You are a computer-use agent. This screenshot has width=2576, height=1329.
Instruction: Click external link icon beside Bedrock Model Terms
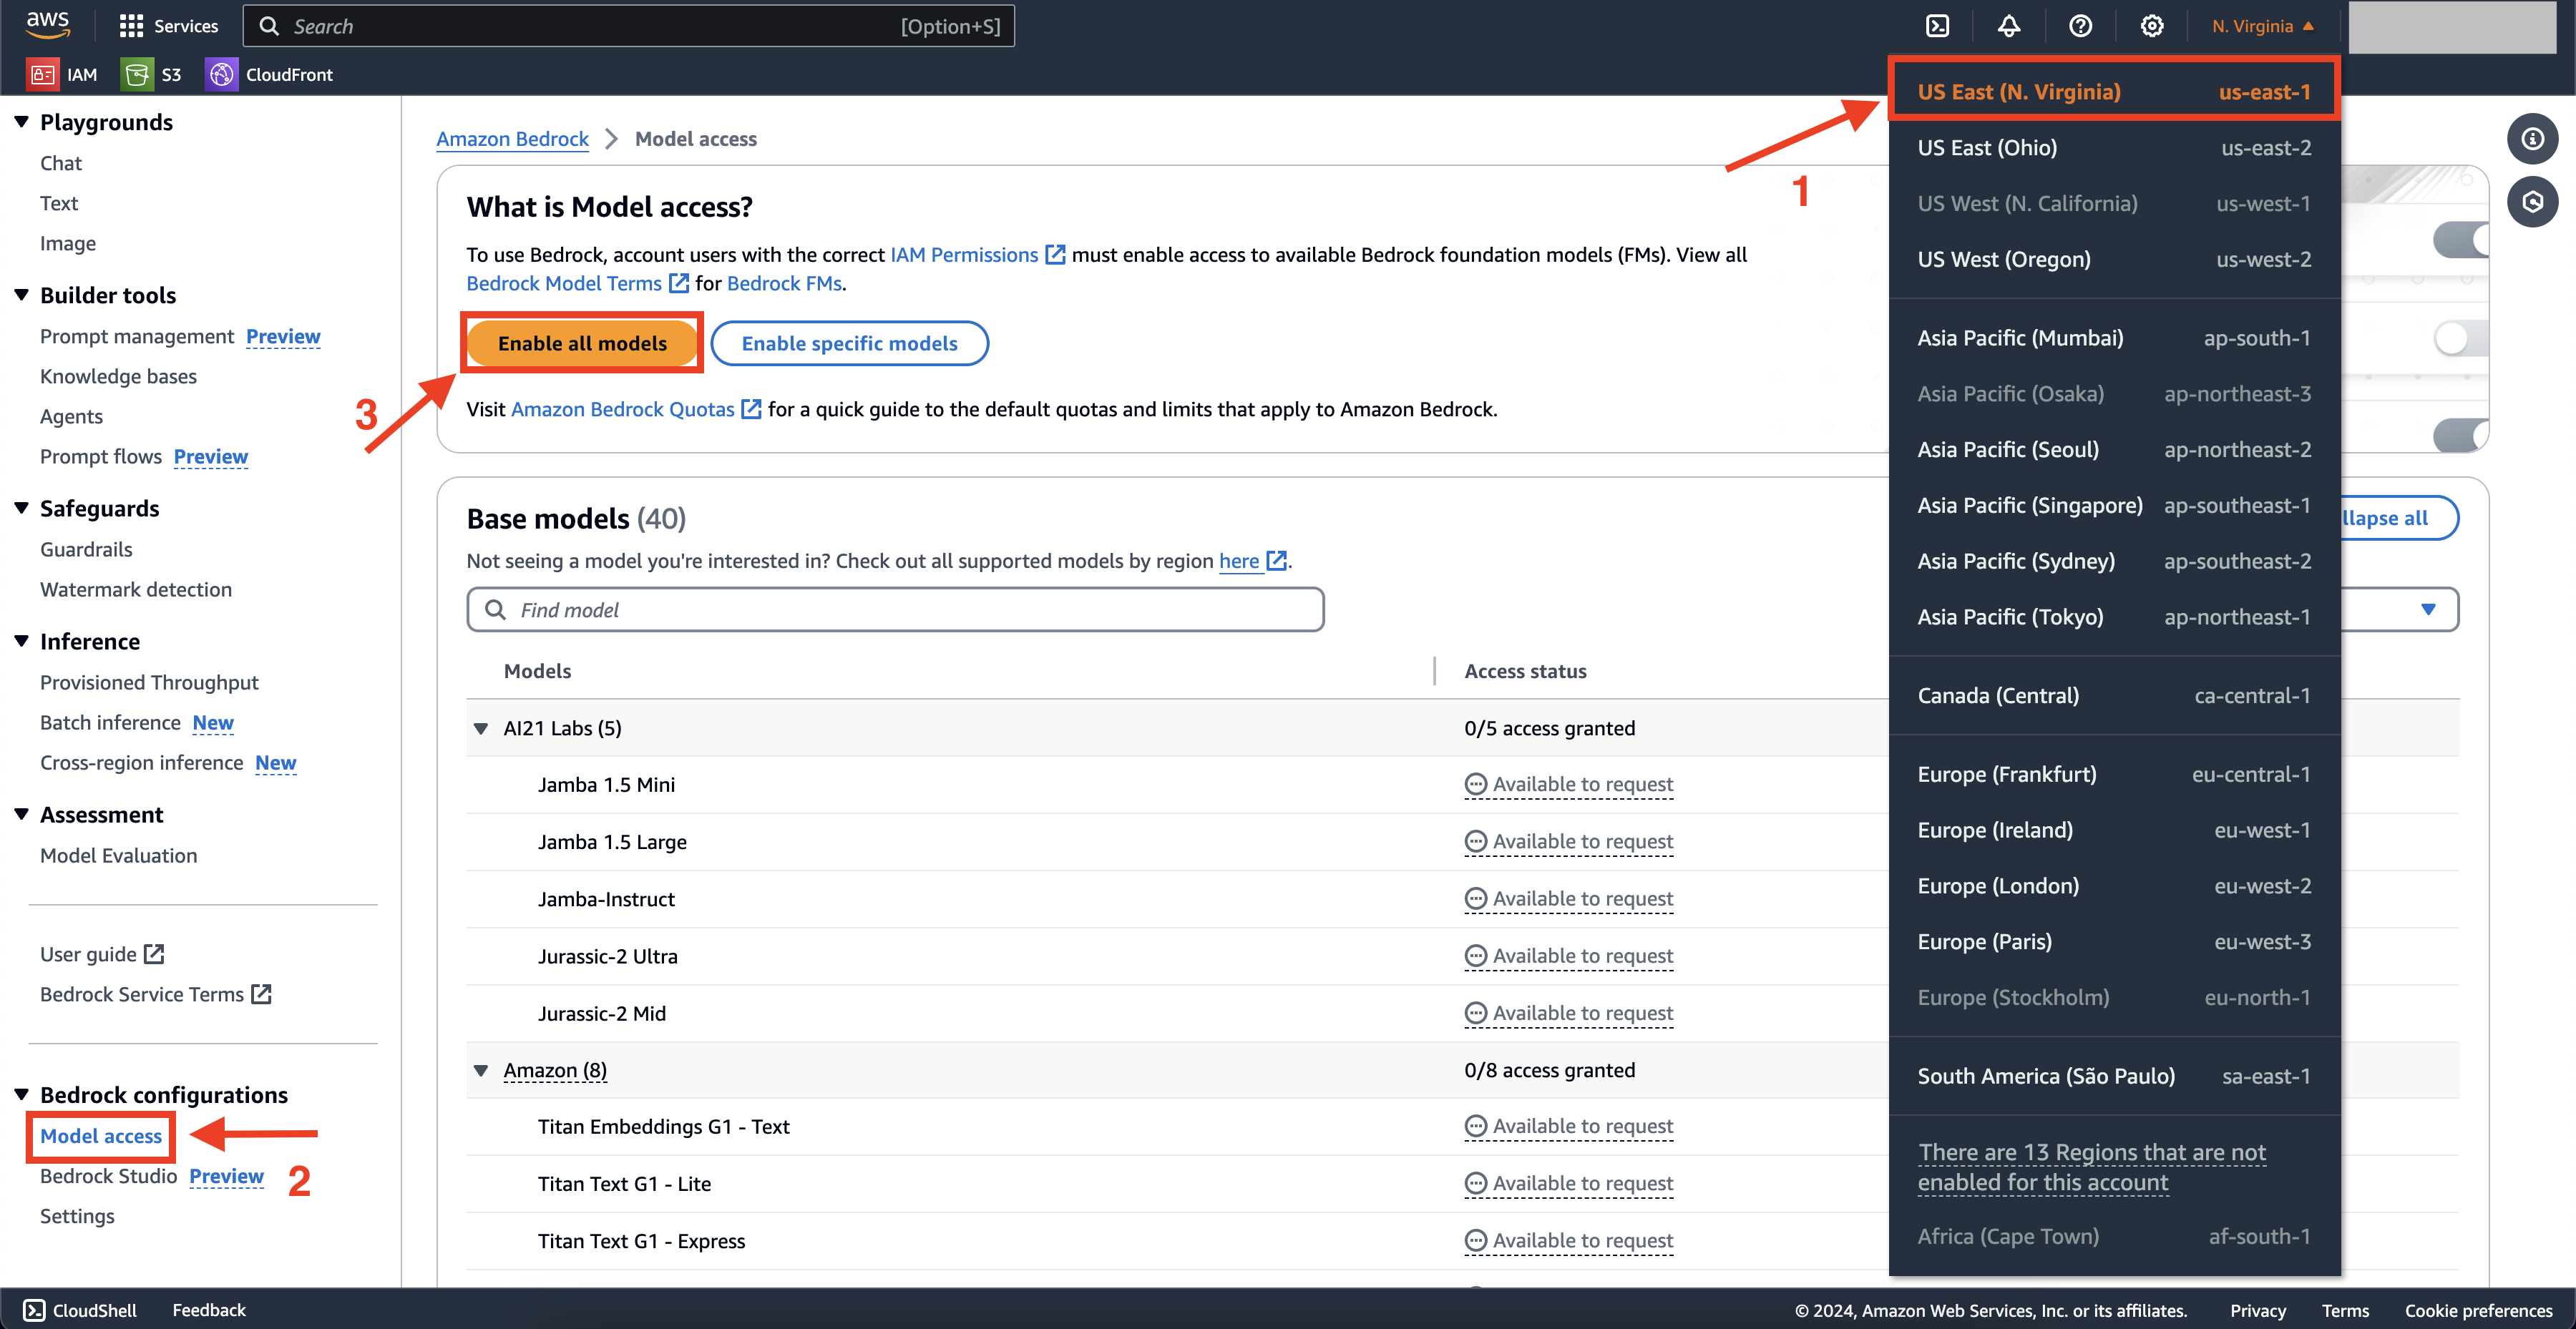click(x=679, y=284)
